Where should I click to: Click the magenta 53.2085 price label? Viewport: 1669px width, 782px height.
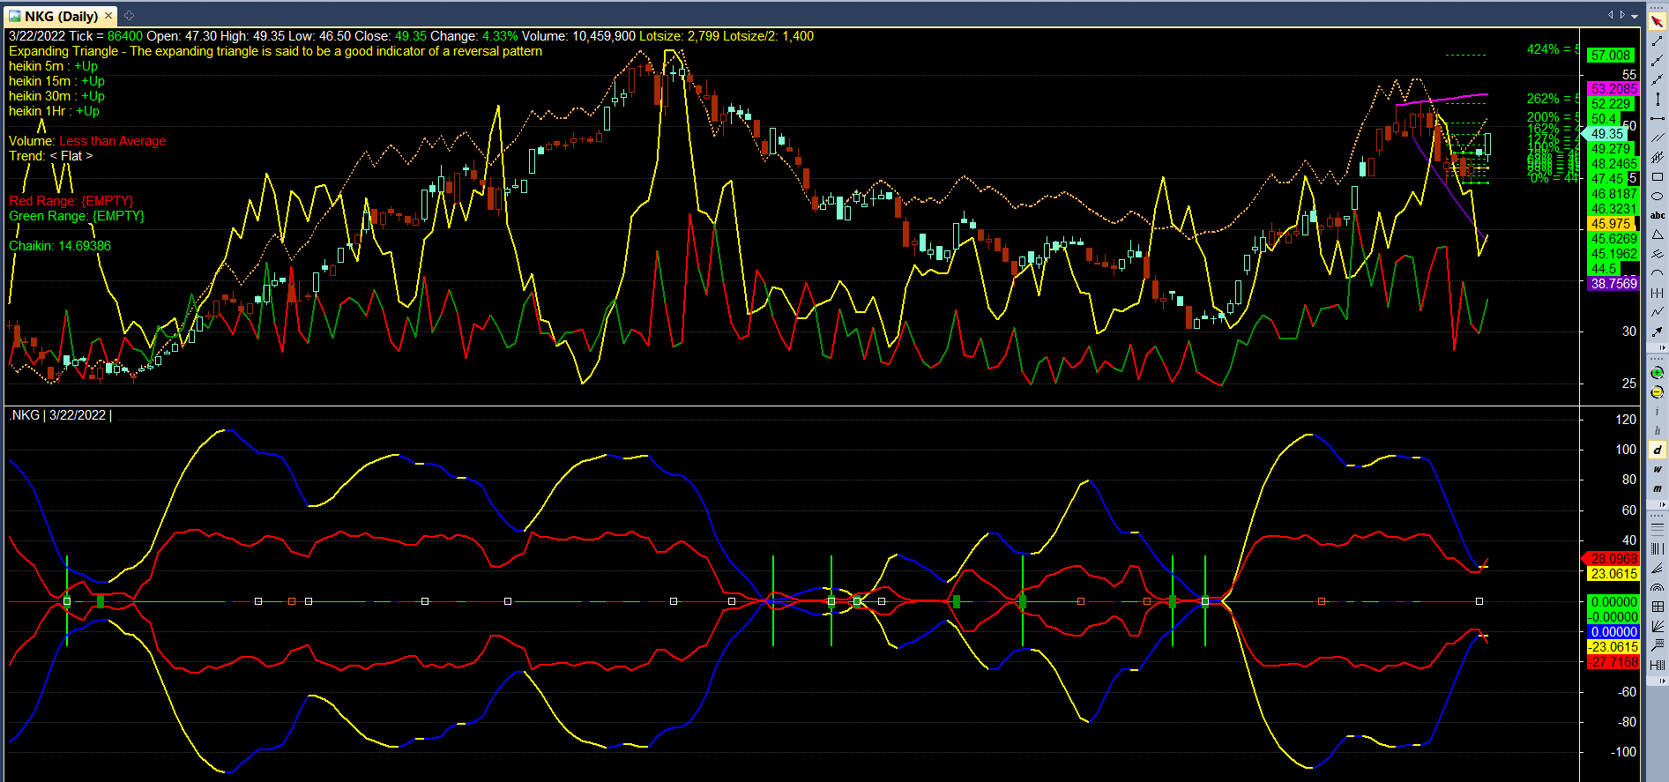coord(1612,89)
